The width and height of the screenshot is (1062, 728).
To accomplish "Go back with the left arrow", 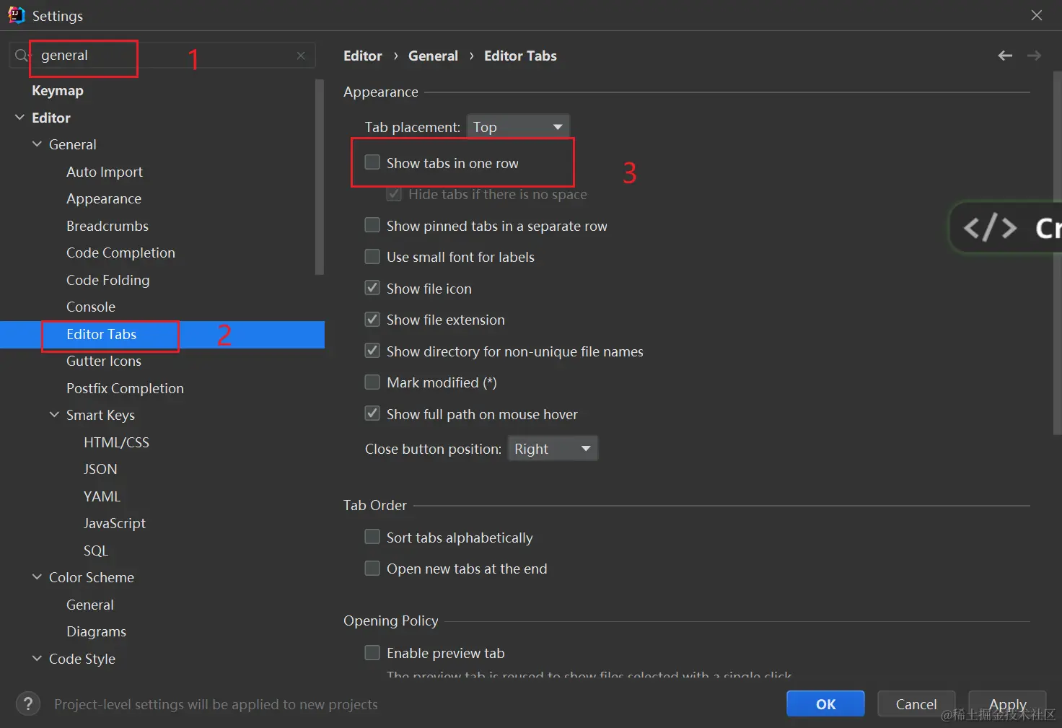I will click(x=1005, y=56).
